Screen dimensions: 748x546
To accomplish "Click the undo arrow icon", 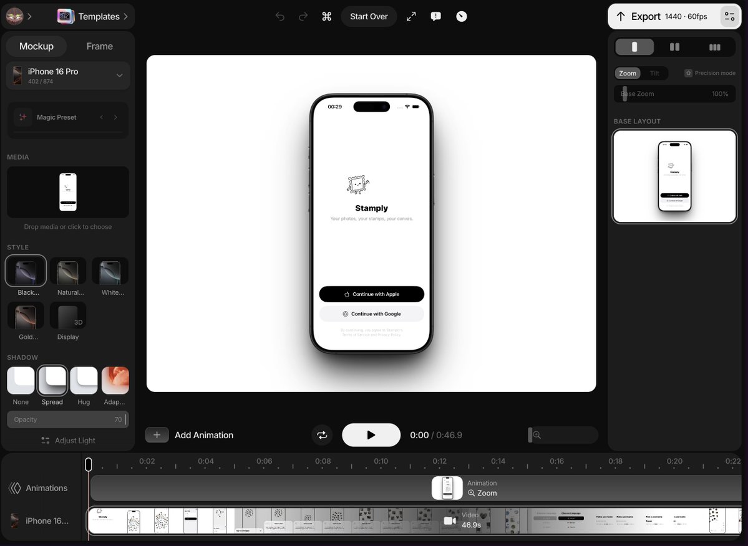I will coord(280,17).
